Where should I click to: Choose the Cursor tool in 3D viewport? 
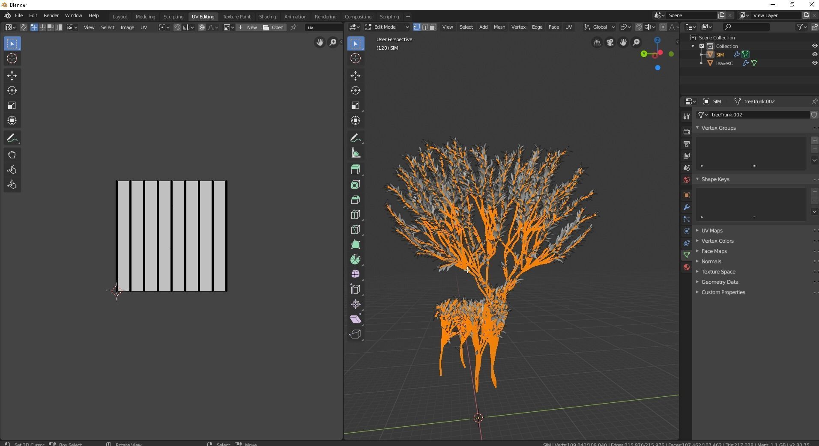(356, 59)
